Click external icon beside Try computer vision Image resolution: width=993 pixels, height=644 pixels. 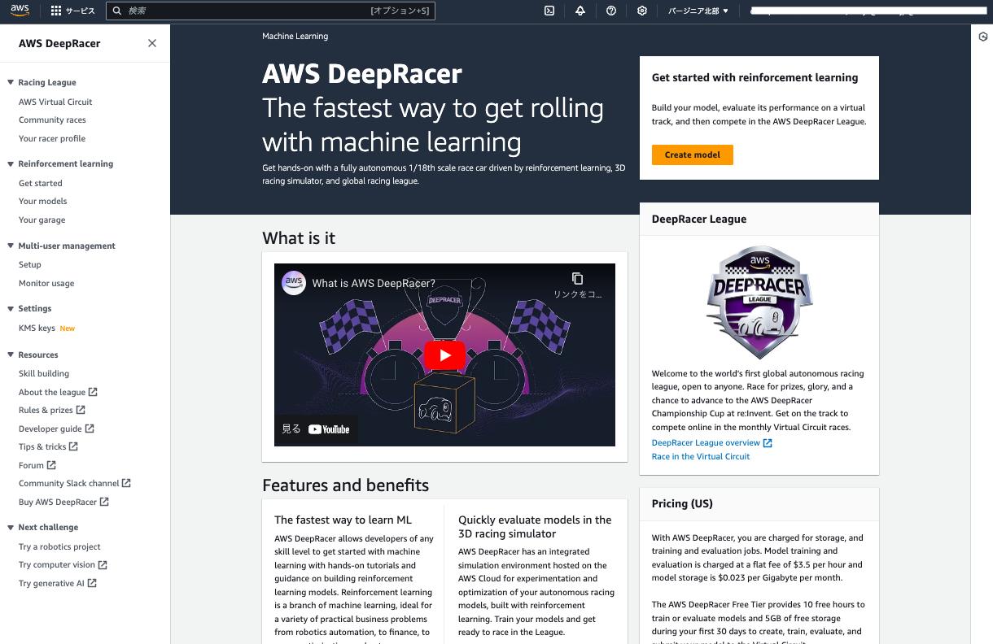[x=103, y=564]
